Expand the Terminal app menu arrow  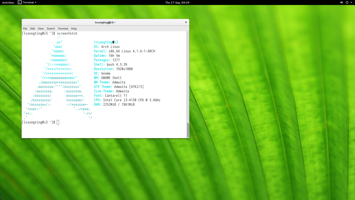35,2
